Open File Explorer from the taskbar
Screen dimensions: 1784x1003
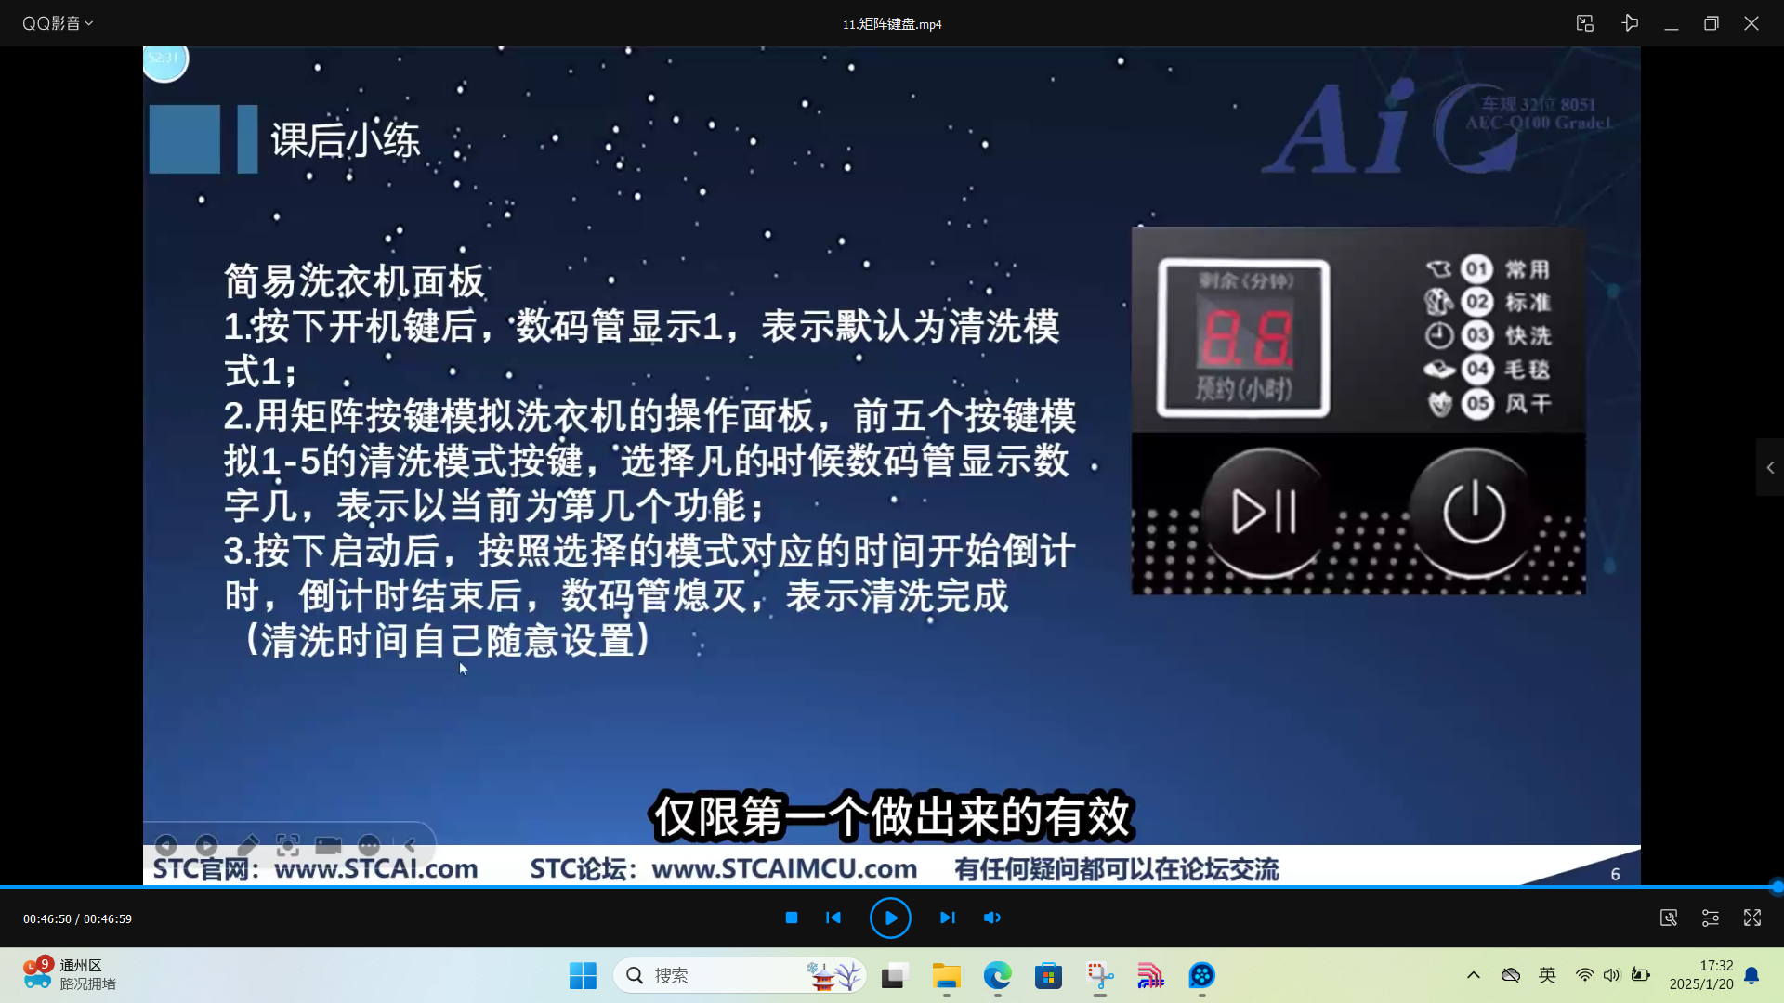946,975
